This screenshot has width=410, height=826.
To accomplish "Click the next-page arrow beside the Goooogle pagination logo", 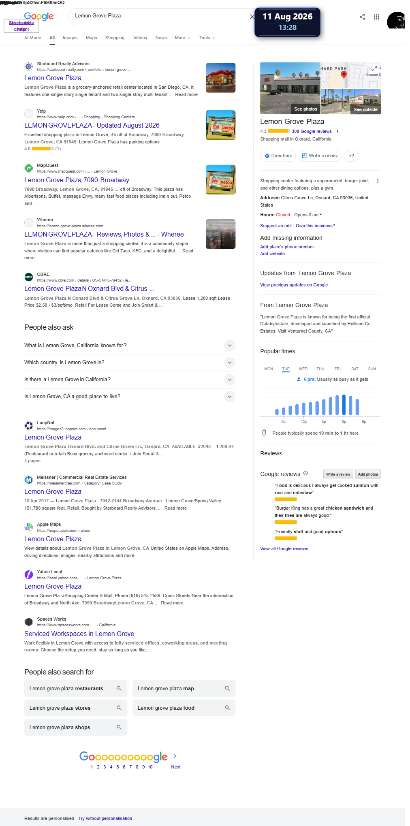I will point(175,756).
